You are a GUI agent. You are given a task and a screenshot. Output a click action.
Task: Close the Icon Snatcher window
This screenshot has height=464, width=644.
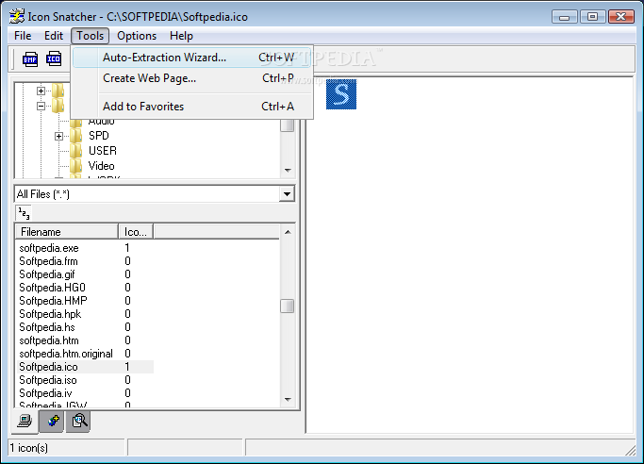[621, 17]
